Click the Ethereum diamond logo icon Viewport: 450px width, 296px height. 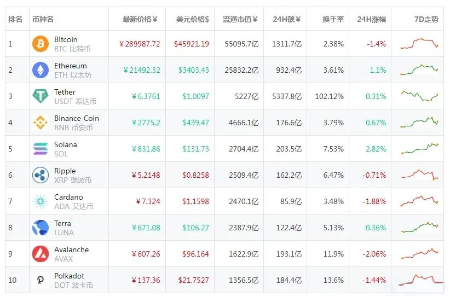(x=41, y=70)
